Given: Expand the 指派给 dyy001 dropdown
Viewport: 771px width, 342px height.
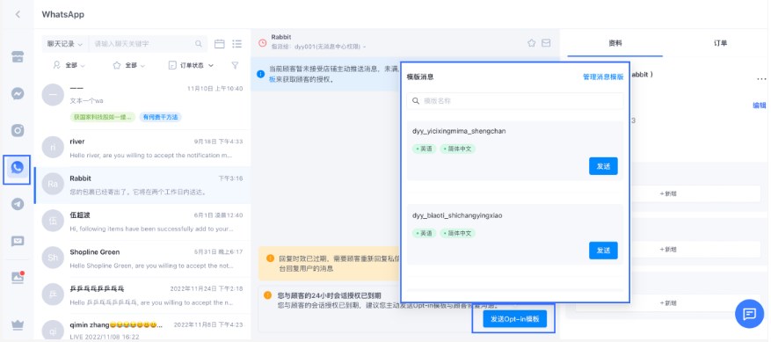Looking at the screenshot, I should click(318, 47).
